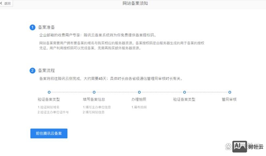
Task: Click the 管局审核 step label
Action: 229,99
